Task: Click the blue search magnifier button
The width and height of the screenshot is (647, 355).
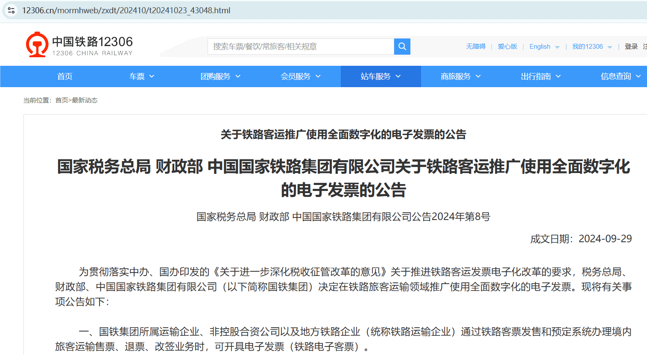Action: pyautogui.click(x=402, y=47)
